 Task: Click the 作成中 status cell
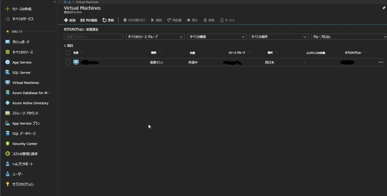point(193,62)
